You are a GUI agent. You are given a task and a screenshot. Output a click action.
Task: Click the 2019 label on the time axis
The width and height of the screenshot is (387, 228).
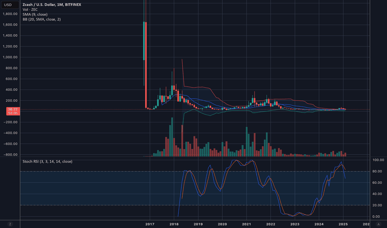[x=198, y=224]
